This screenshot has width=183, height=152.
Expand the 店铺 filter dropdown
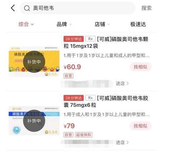point(102,24)
